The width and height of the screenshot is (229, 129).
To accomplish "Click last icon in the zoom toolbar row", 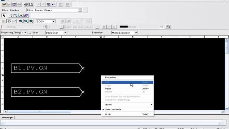I will pos(88,21).
